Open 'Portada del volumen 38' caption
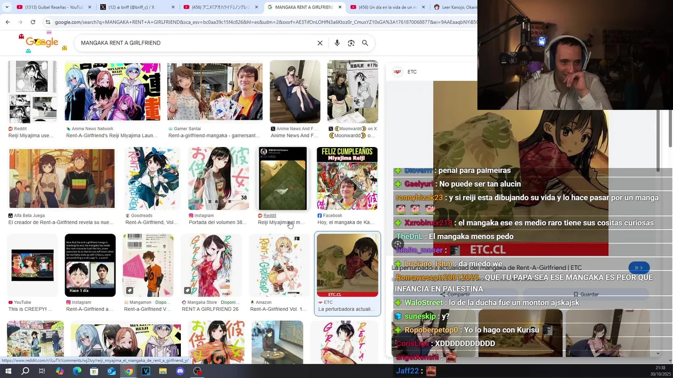This screenshot has height=378, width=673. pyautogui.click(x=218, y=223)
